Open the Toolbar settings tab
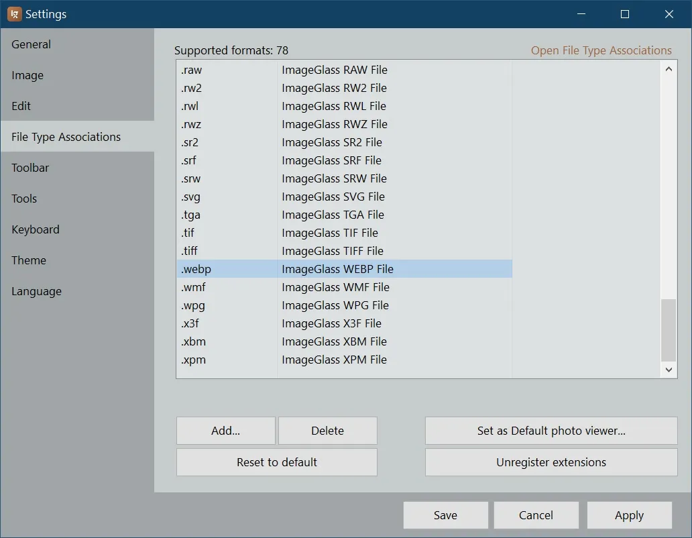 point(77,168)
